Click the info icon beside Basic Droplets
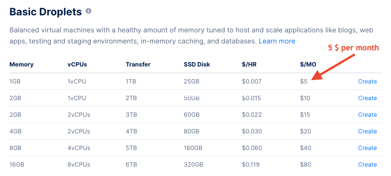391x176 pixels. [x=89, y=11]
